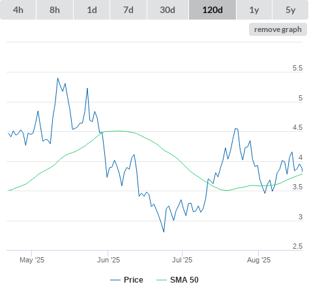The image size is (309, 297).
Task: Select the active 120d tab
Action: click(213, 10)
